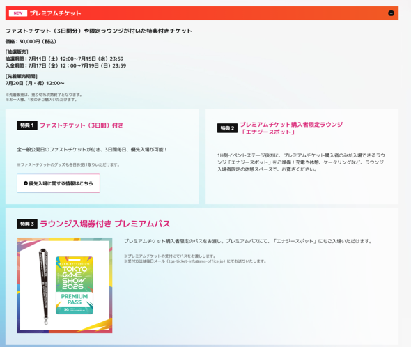This screenshot has height=347, width=411.
Task: Click the 入金期間 7月17日 date line
Action: point(65,65)
